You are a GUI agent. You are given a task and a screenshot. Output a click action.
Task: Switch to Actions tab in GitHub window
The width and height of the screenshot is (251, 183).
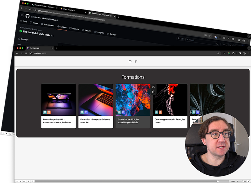(62, 27)
